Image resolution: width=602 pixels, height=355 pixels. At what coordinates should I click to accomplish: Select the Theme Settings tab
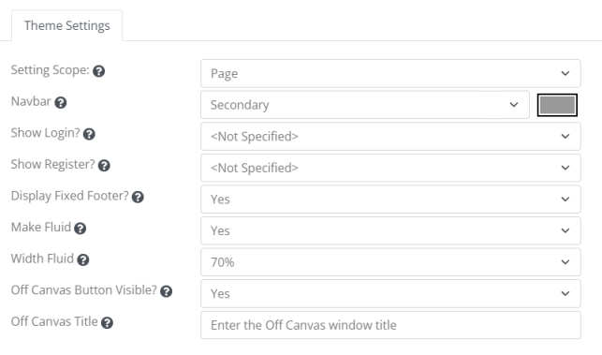pos(67,25)
